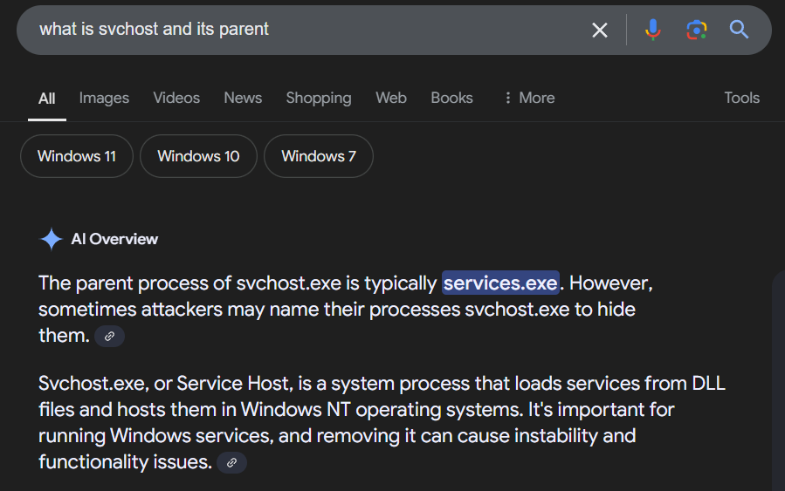Click the paragraph starting 'Svchost.exe, or Service Host'
This screenshot has height=491, width=785.
click(382, 423)
